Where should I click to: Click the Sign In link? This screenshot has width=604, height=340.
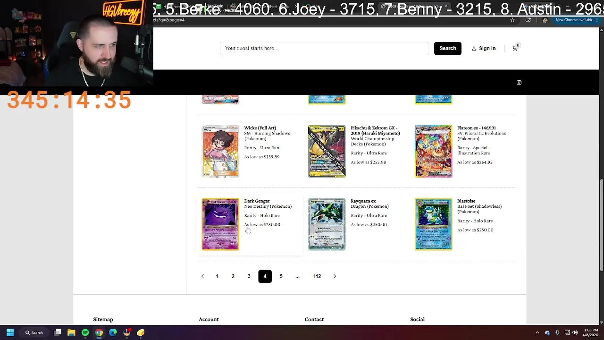pos(484,48)
